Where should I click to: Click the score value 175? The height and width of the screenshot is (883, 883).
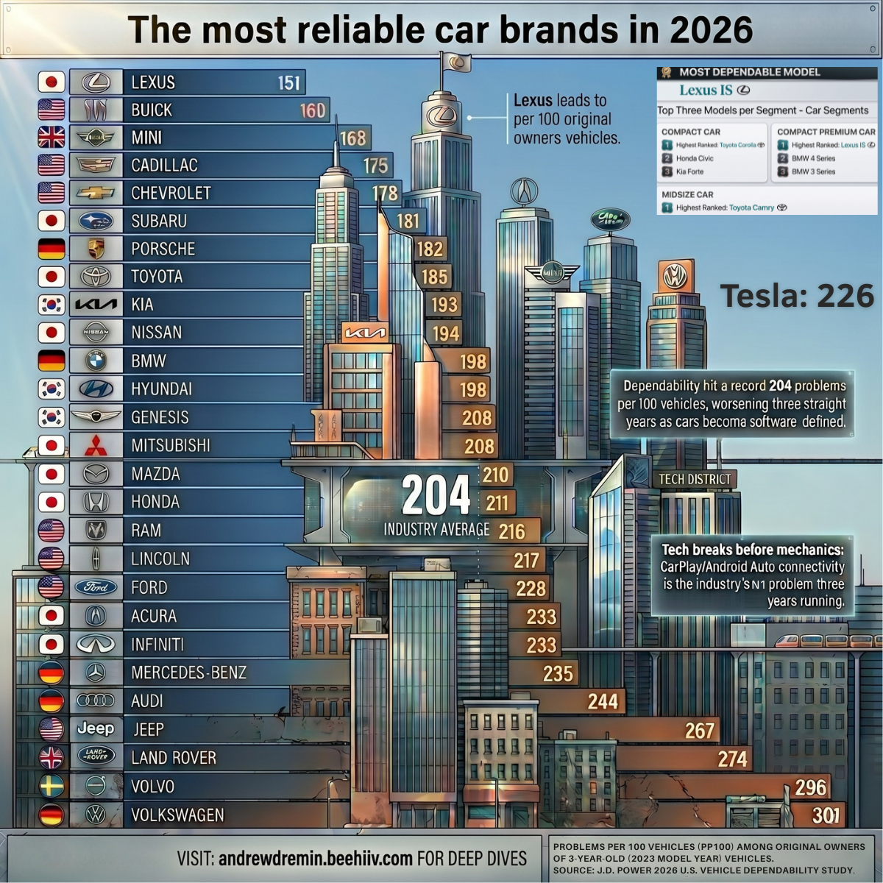tap(375, 166)
